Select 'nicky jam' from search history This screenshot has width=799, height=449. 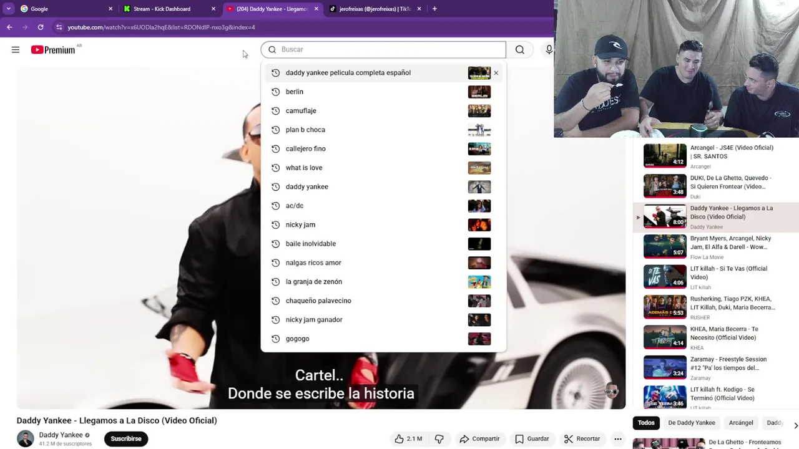(383, 224)
